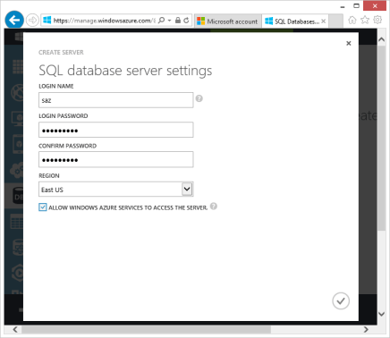The height and width of the screenshot is (338, 390).
Task: Close the SQL Databases tab
Action: 324,21
